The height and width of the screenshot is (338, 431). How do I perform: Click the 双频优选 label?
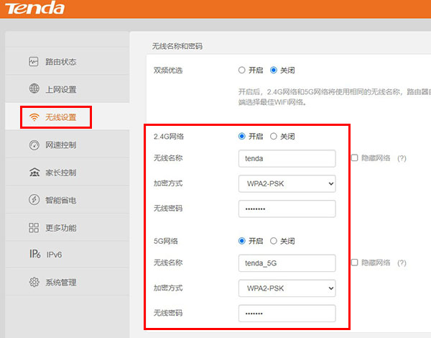tap(168, 70)
